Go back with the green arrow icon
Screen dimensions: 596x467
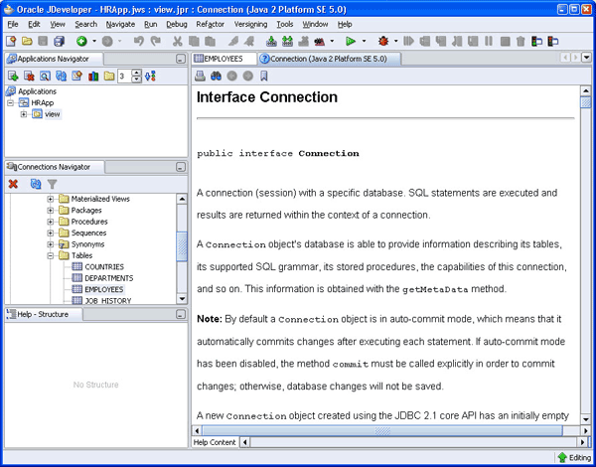click(81, 41)
